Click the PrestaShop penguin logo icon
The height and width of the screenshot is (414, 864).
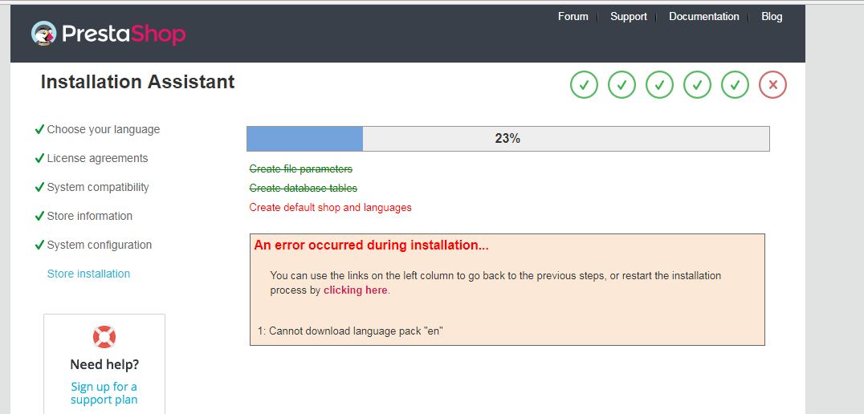43,34
